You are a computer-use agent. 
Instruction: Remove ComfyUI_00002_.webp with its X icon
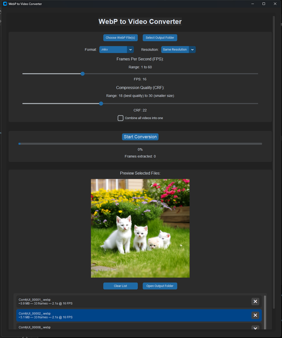[255, 315]
